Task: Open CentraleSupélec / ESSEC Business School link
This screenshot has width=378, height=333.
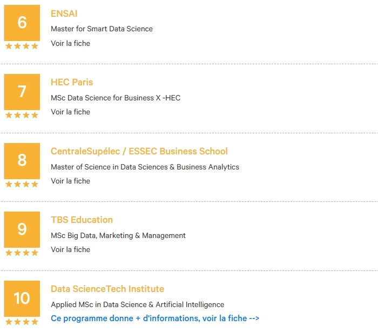Action: coord(139,151)
